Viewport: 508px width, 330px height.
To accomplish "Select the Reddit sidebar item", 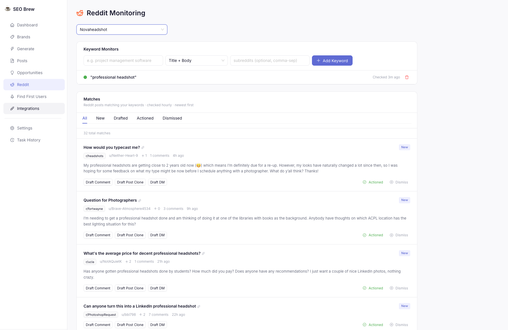I will point(34,85).
